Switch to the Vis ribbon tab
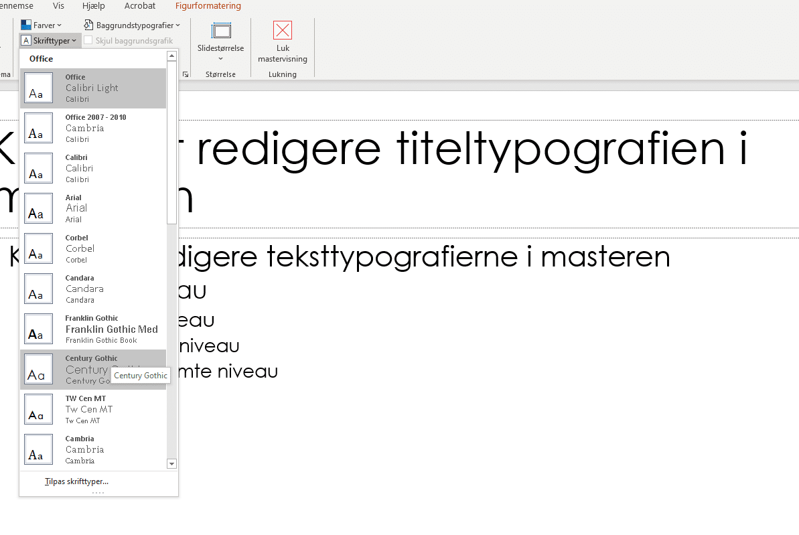 58,6
